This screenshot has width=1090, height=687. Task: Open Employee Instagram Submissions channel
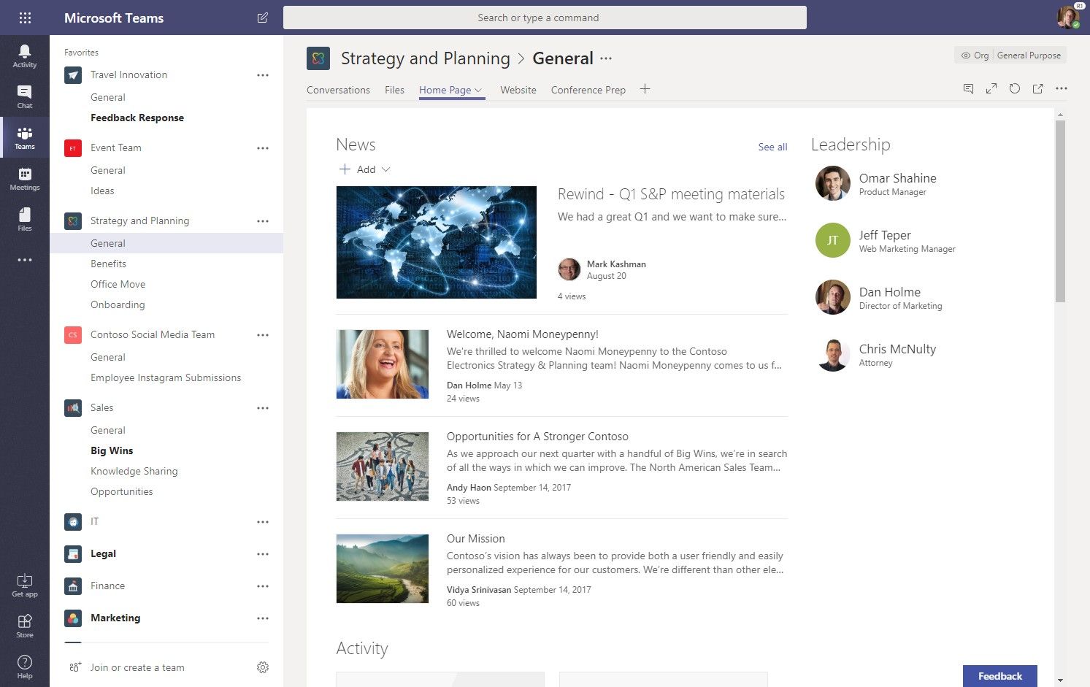[166, 377]
